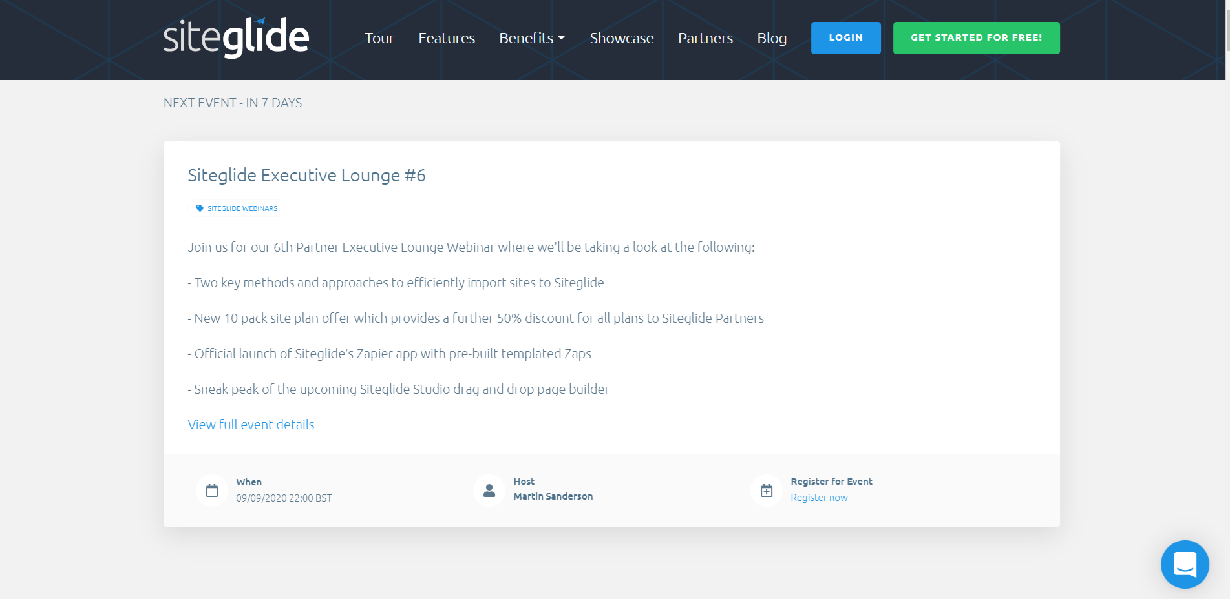Click the 'When' label
The width and height of the screenshot is (1230, 599).
(249, 482)
